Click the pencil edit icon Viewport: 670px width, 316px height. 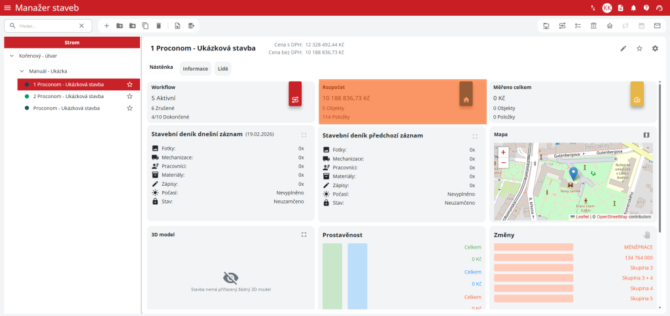624,48
